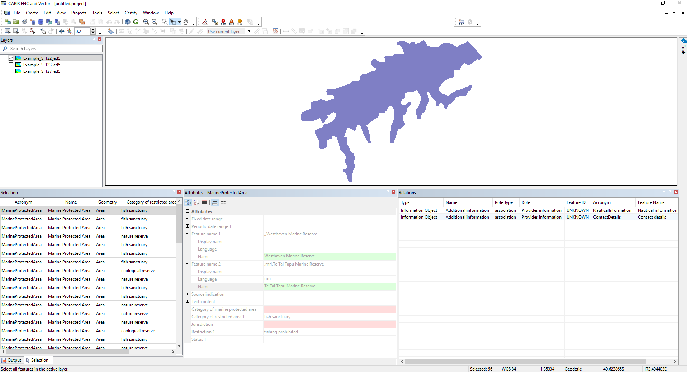Image resolution: width=687 pixels, height=372 pixels.
Task: Toggle the compact attribute rows view icon
Action: point(223,202)
